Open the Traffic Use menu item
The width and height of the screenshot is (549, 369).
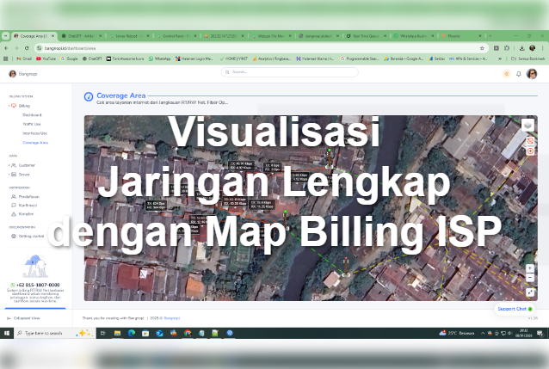(34, 124)
